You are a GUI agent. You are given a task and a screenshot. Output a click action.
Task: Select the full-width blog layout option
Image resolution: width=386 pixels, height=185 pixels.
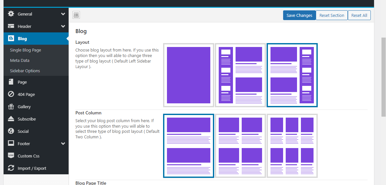point(189,75)
